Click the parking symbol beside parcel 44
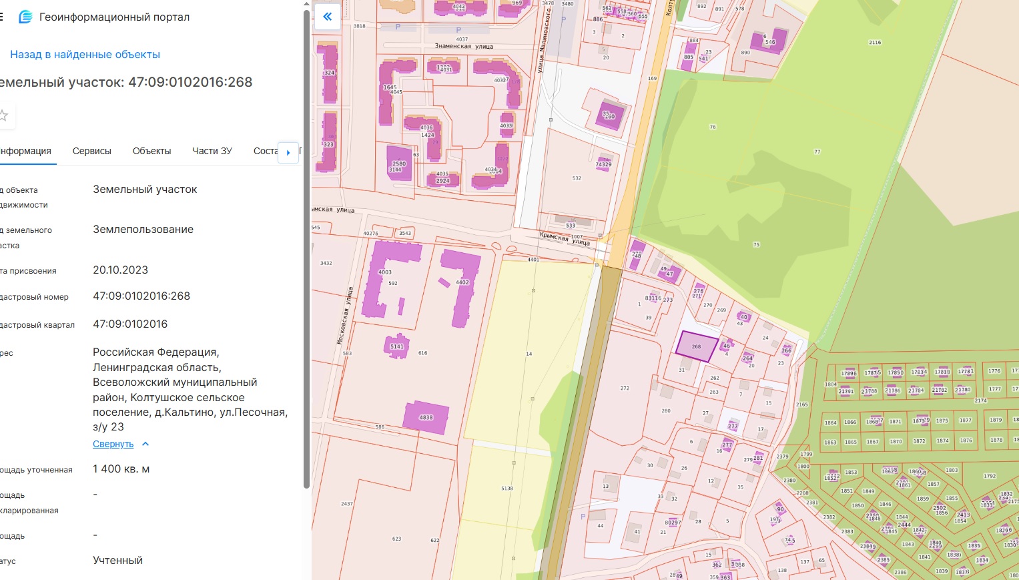 pyautogui.click(x=583, y=517)
